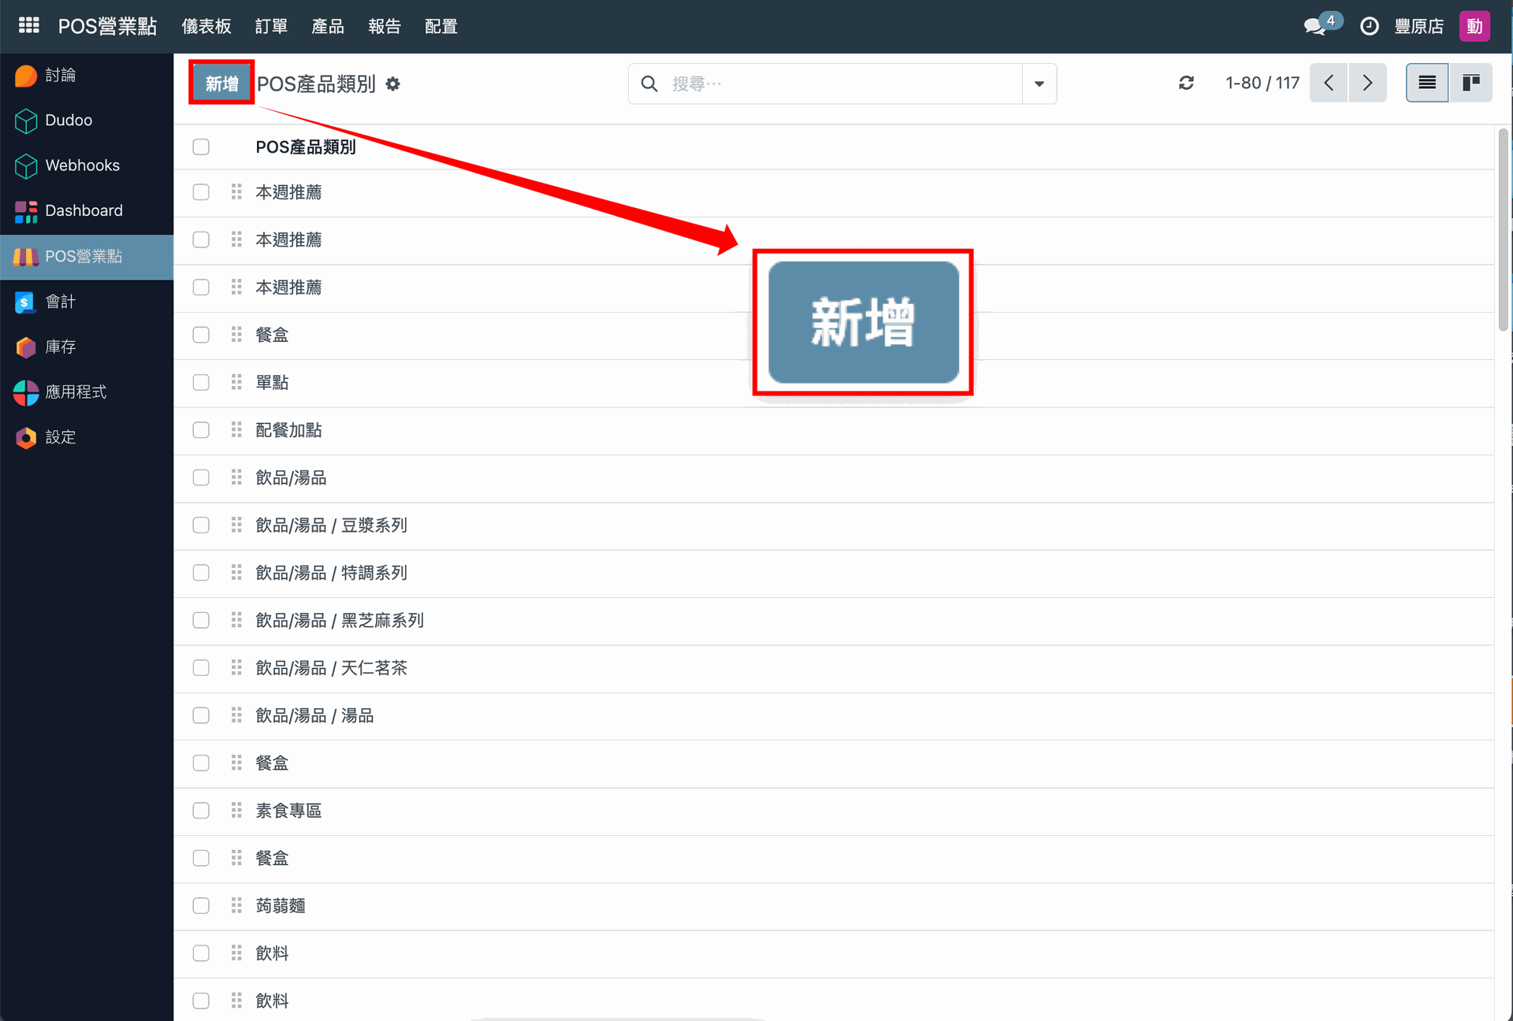Sort by POS產品類別 column header
The width and height of the screenshot is (1513, 1021).
(x=306, y=147)
